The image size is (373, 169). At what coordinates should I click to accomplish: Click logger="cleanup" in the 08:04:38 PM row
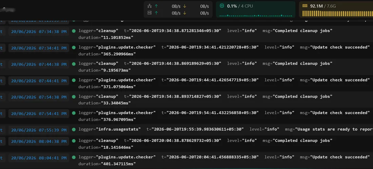point(98,141)
